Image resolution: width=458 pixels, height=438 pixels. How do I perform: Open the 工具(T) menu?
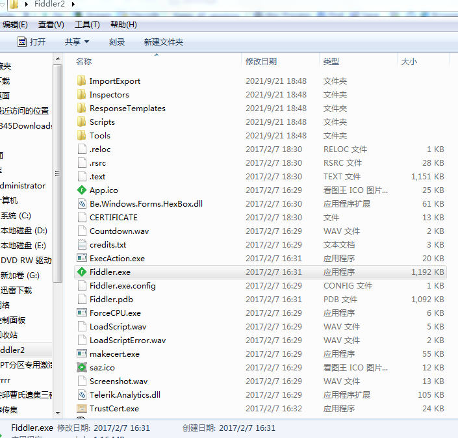click(x=87, y=25)
